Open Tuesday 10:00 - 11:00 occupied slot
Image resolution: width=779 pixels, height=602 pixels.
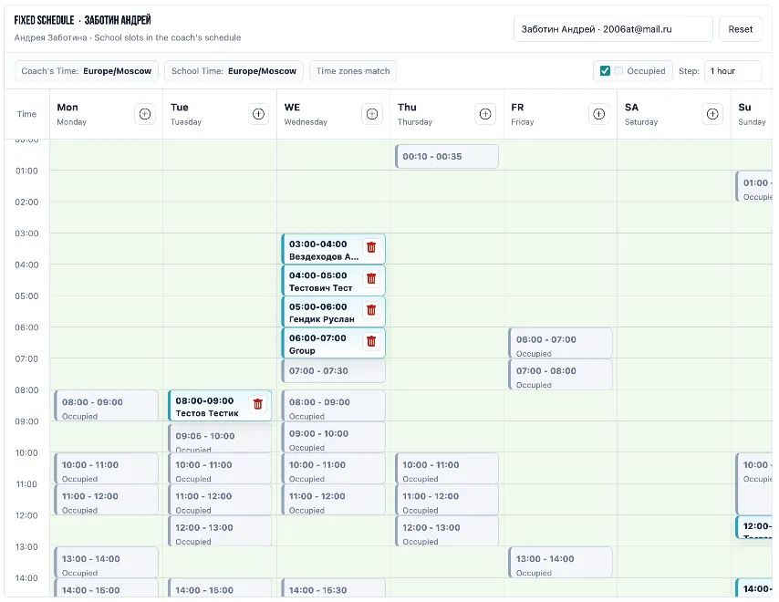(x=220, y=469)
